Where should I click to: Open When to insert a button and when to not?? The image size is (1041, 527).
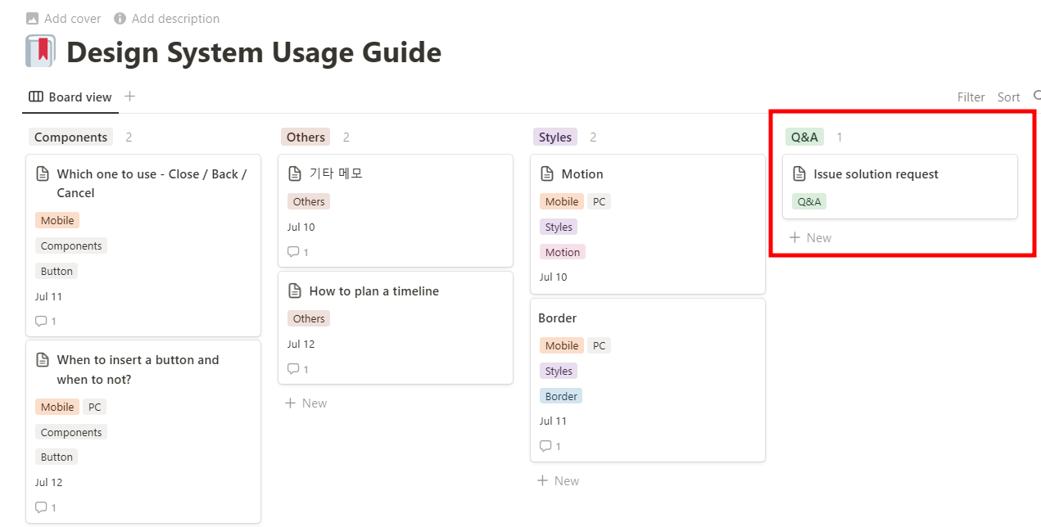[138, 370]
